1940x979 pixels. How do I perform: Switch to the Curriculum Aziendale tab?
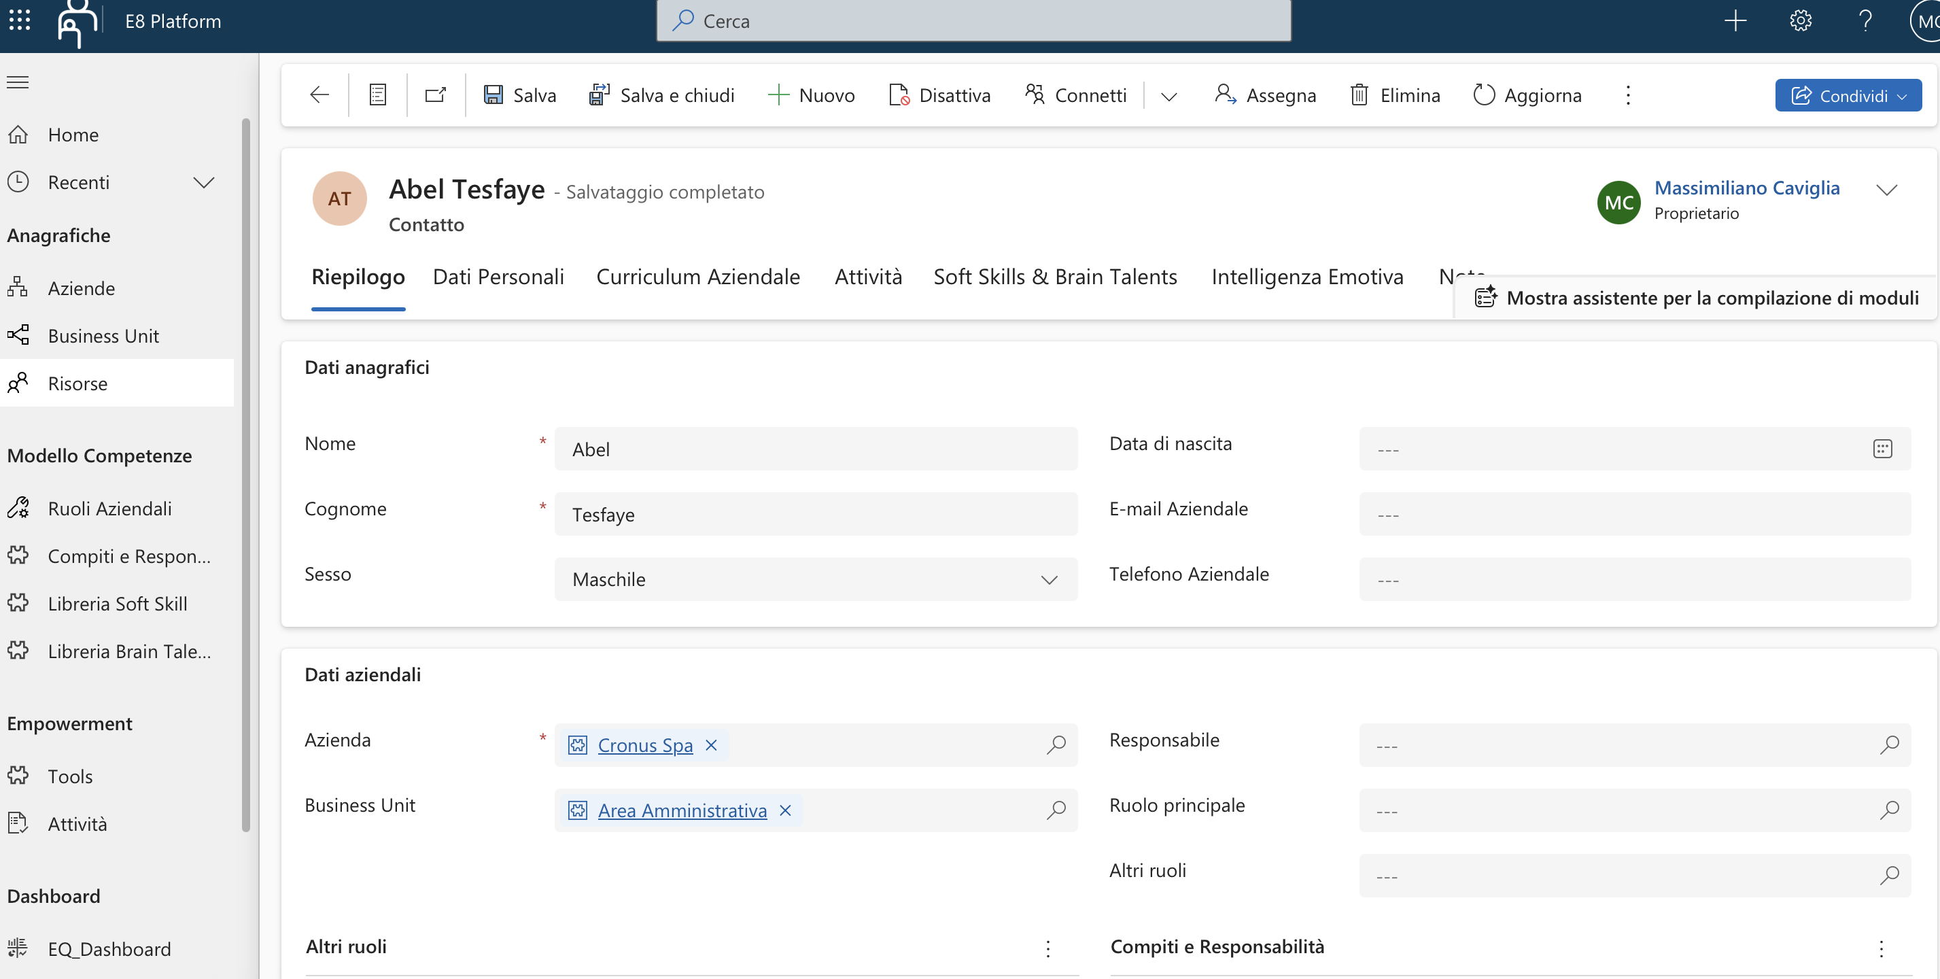[697, 277]
